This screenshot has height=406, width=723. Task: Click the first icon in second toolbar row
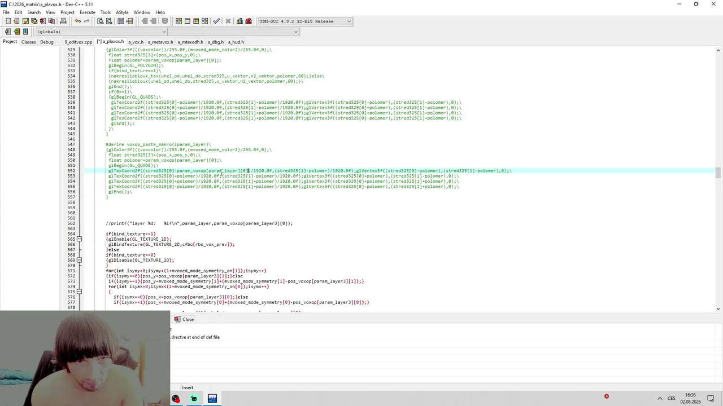point(8,32)
